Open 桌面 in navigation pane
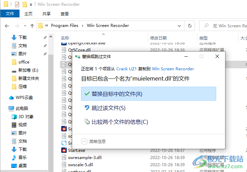This screenshot has height=172, width=247. 23,166
